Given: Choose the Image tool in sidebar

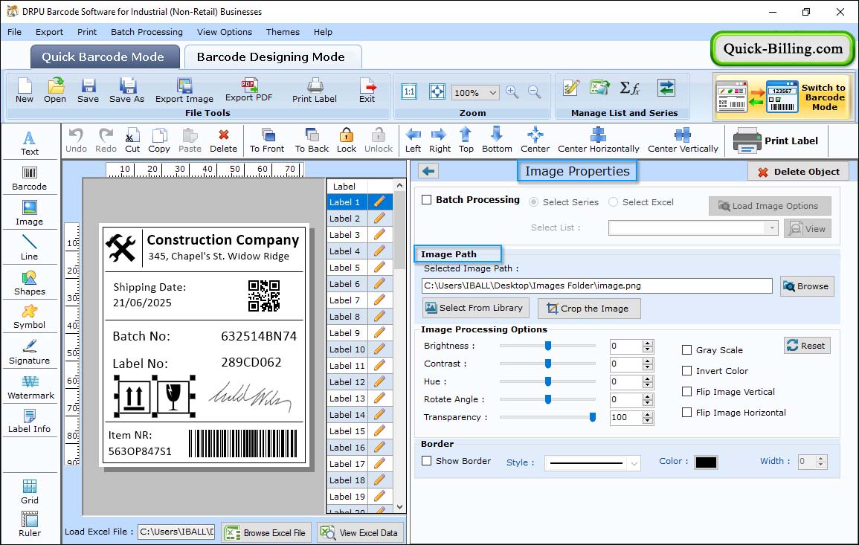Looking at the screenshot, I should coord(30,213).
